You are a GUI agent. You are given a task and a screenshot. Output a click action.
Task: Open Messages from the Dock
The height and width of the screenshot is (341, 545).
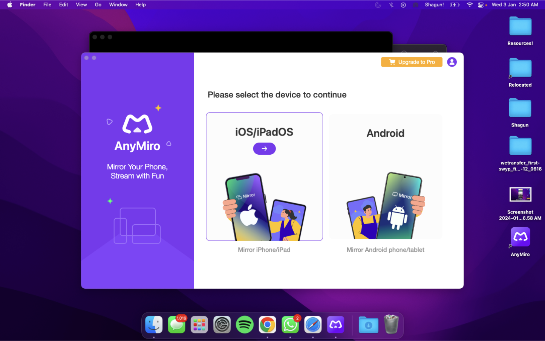pyautogui.click(x=176, y=324)
